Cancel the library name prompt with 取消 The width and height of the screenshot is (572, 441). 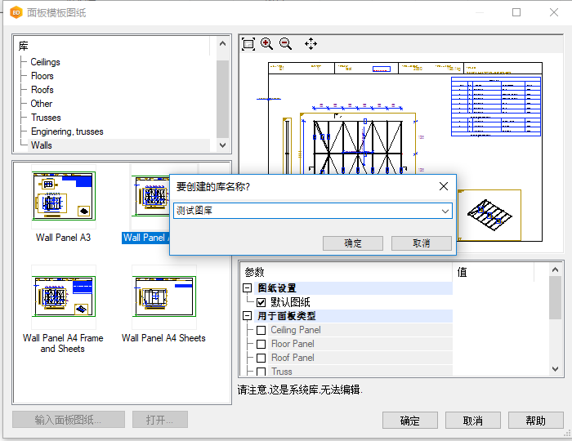pyautogui.click(x=422, y=243)
